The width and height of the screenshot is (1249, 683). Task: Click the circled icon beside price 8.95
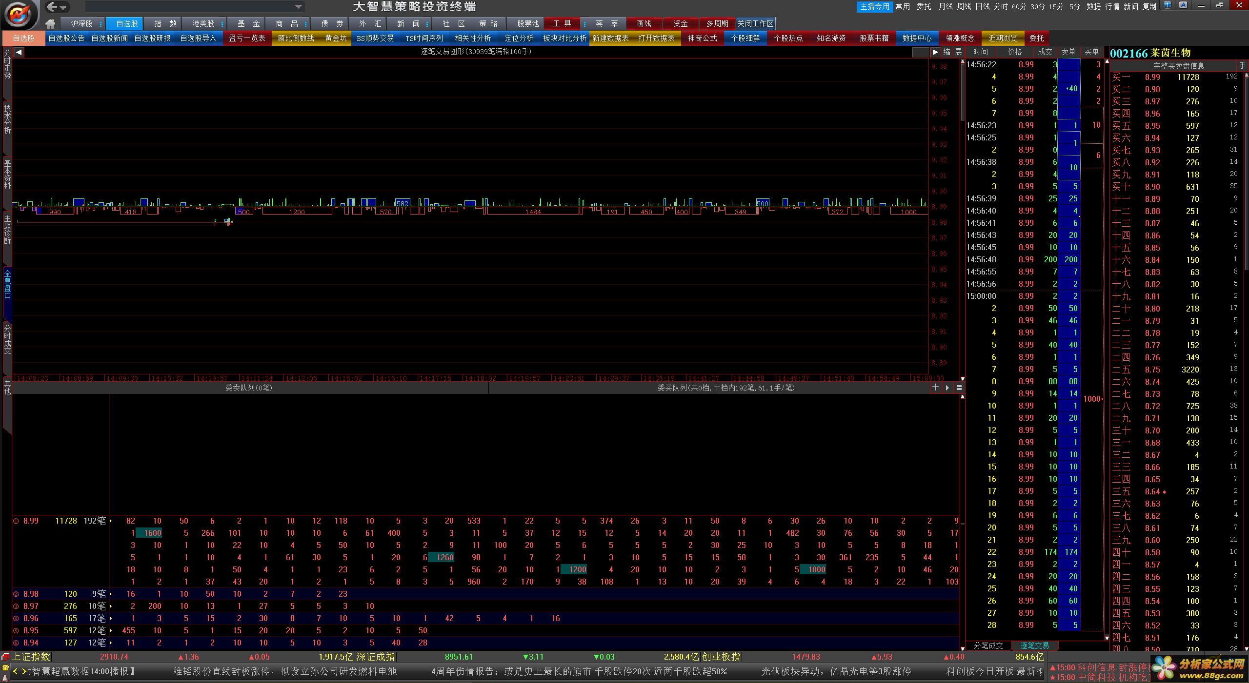(x=16, y=631)
